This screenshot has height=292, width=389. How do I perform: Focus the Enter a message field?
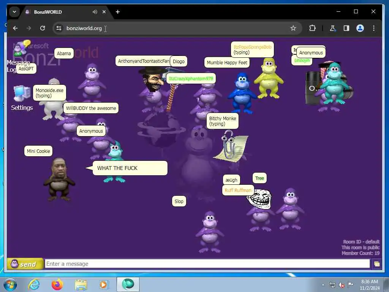pos(207,264)
